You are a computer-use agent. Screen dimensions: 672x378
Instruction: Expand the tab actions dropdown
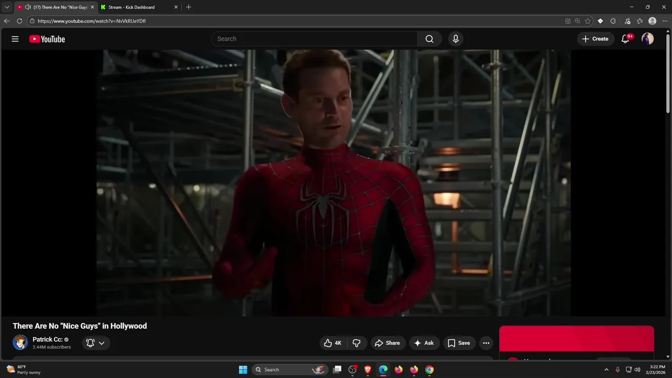point(7,7)
